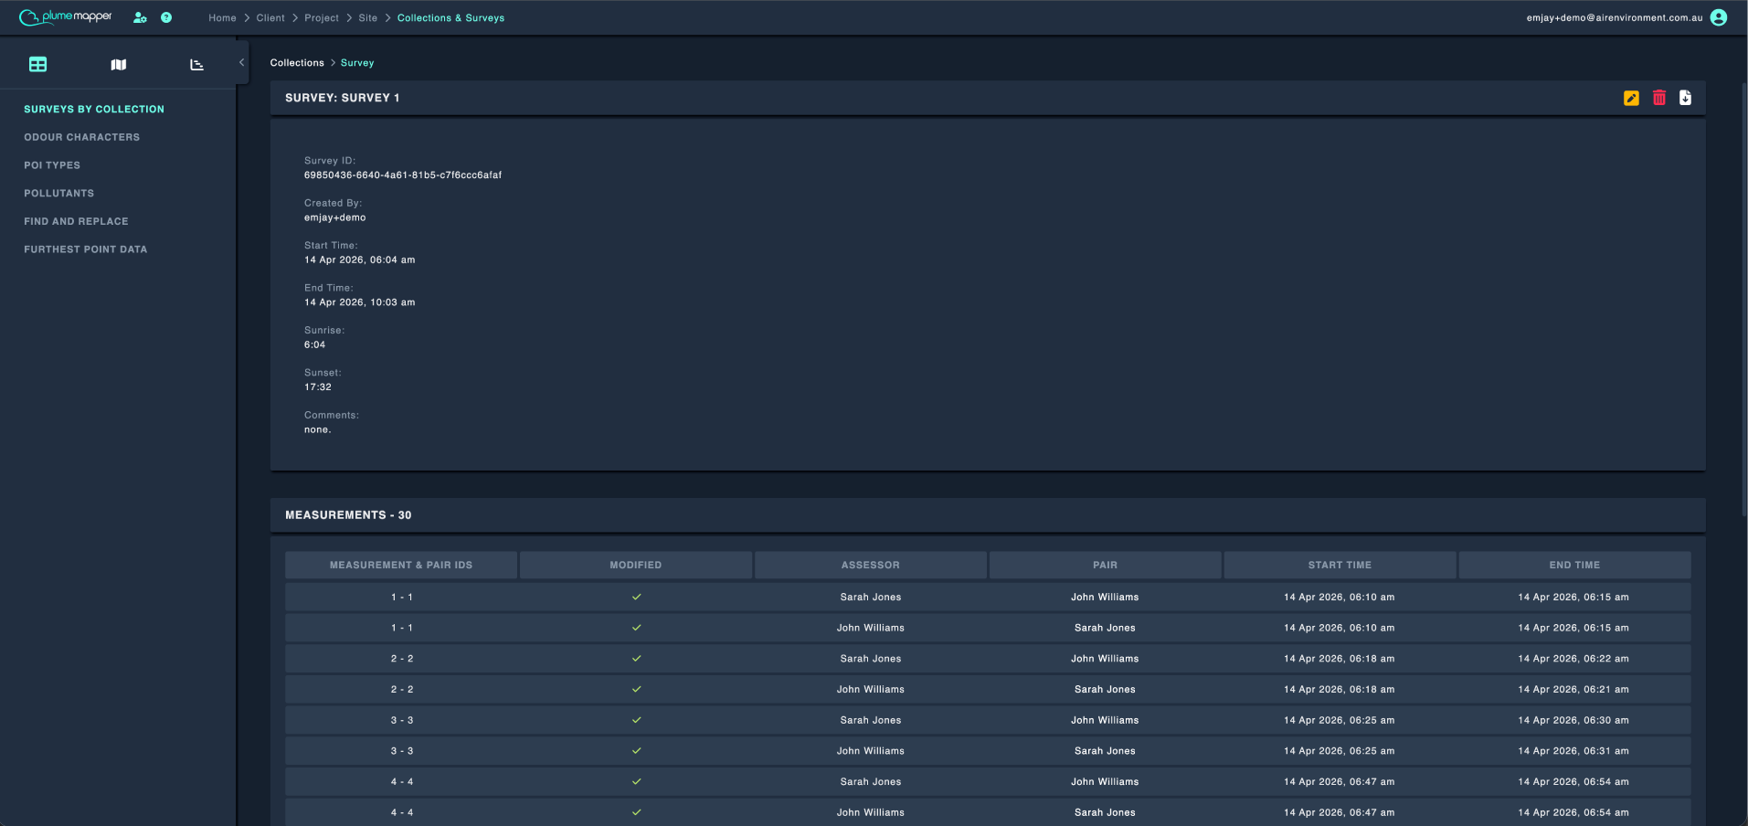Screen dimensions: 1748x826
Task: Open the help question mark icon
Action: pyautogui.click(x=166, y=17)
